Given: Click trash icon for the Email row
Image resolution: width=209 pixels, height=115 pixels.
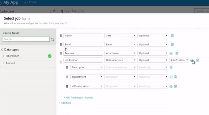Looking at the screenshot, I should pyautogui.click(x=172, y=44).
